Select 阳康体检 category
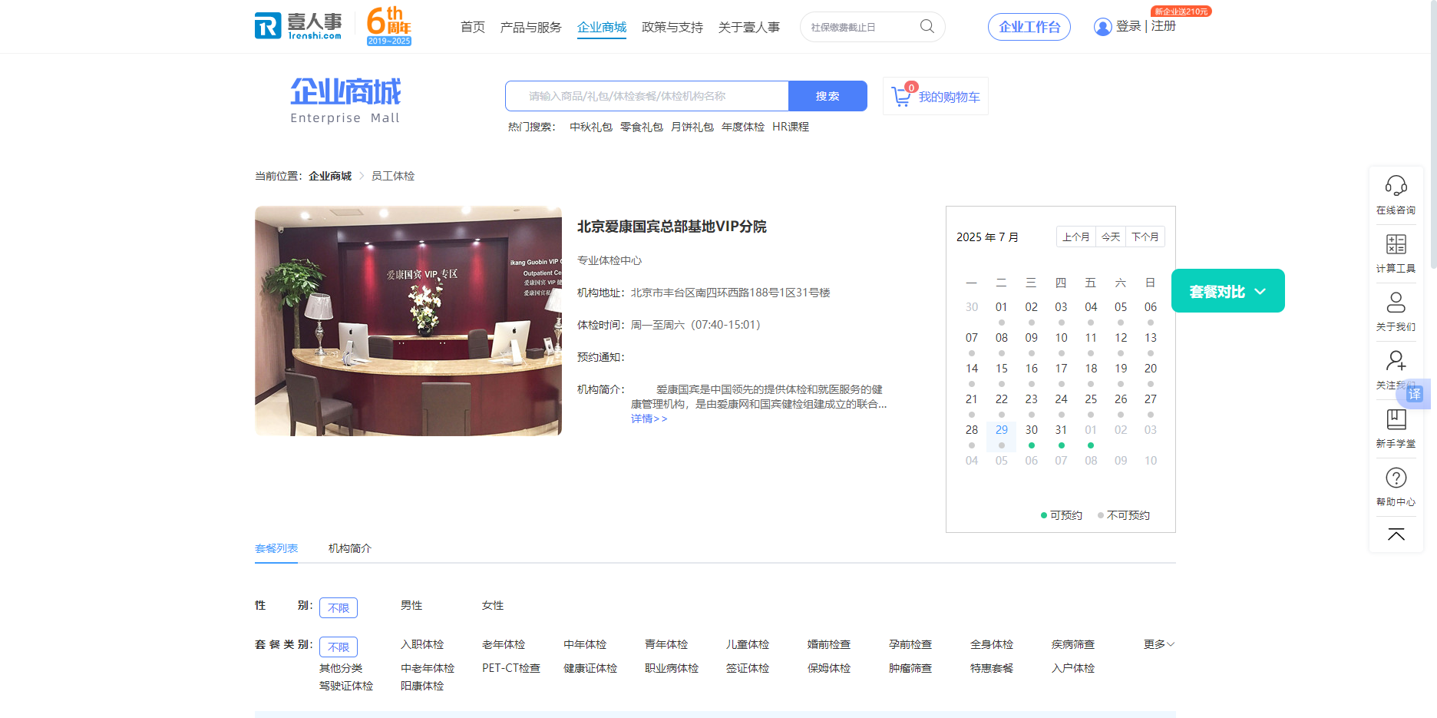The height and width of the screenshot is (718, 1437). pyautogui.click(x=422, y=687)
